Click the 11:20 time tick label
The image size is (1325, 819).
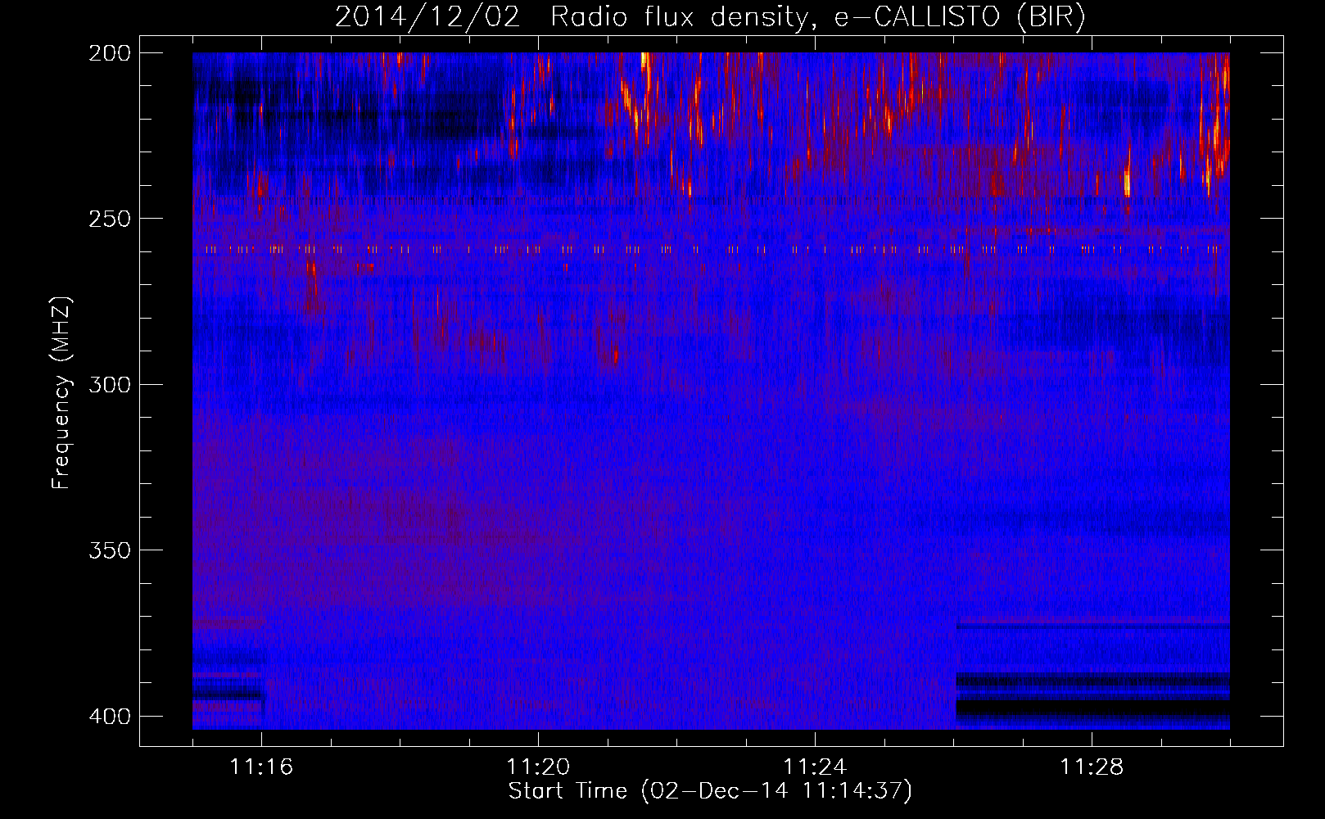538,767
